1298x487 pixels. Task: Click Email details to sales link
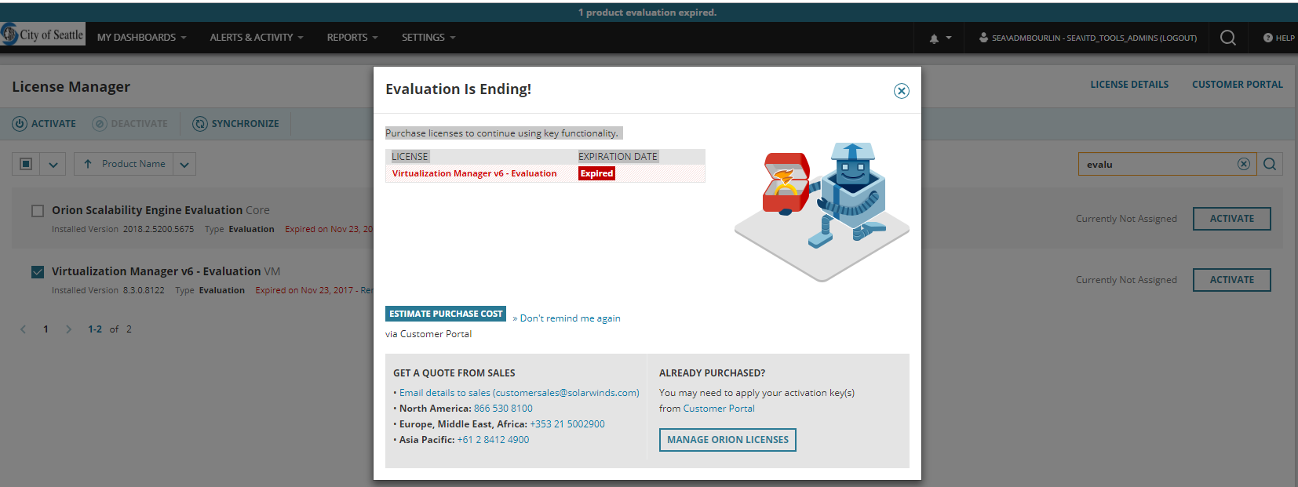tap(519, 393)
